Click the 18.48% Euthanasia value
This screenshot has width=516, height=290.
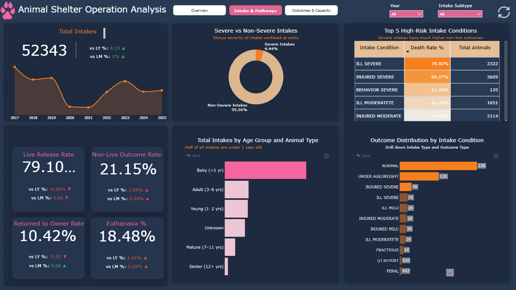coord(127,237)
